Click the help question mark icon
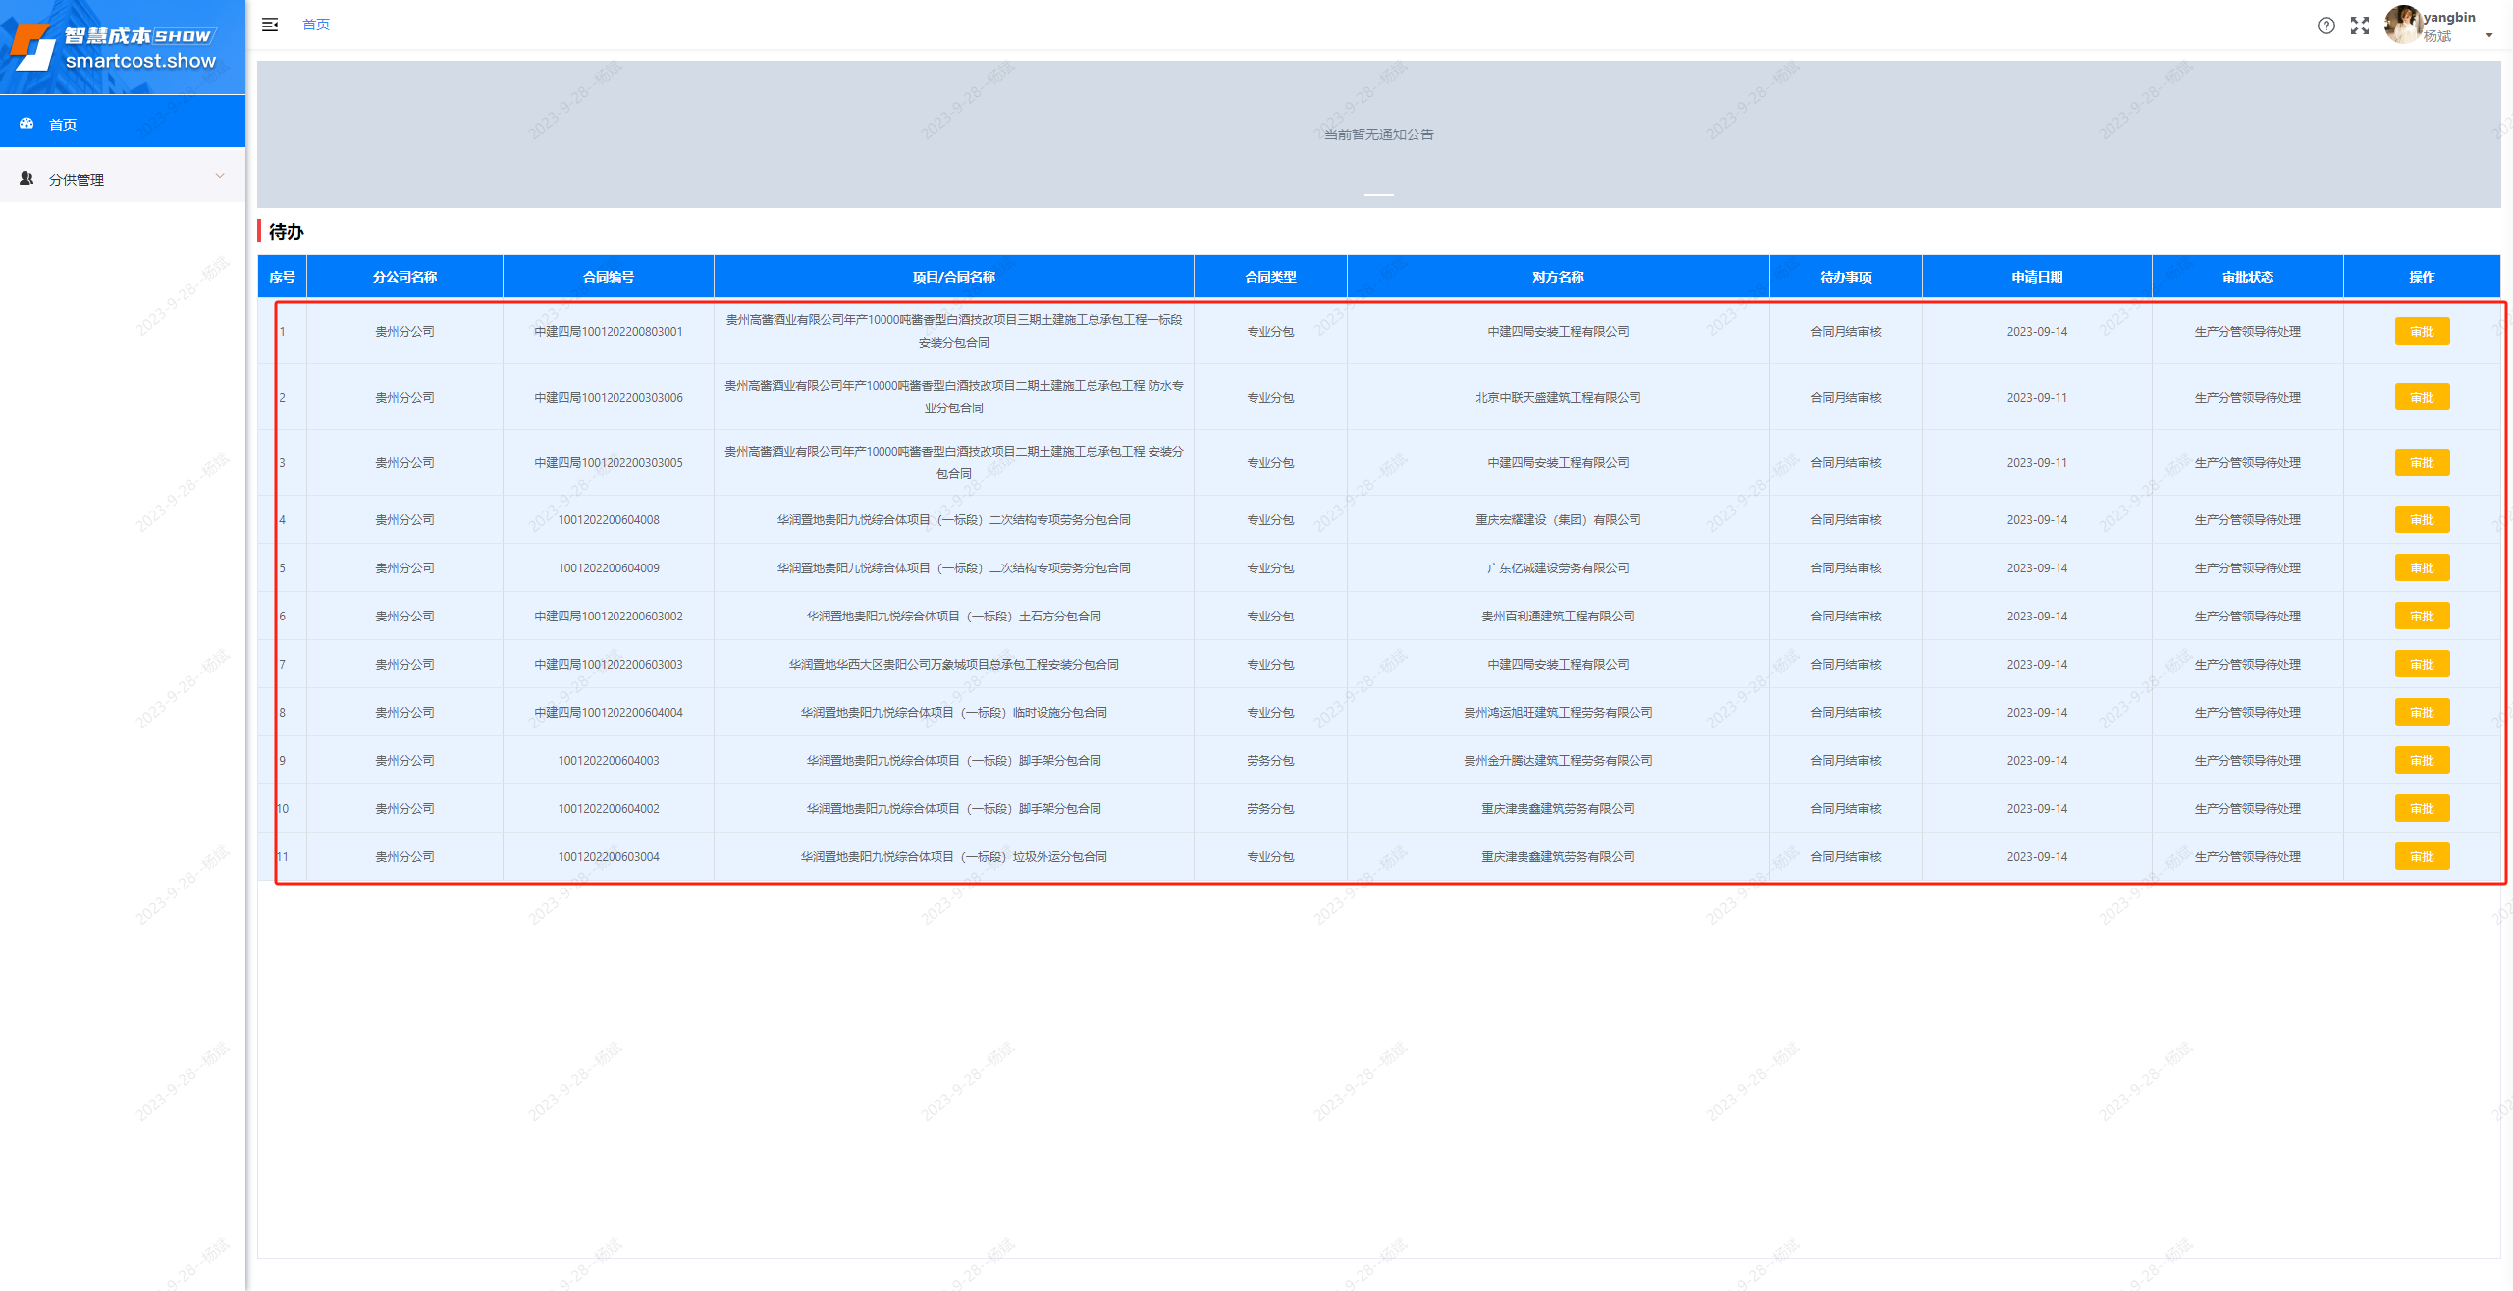This screenshot has width=2513, height=1291. [x=2326, y=26]
